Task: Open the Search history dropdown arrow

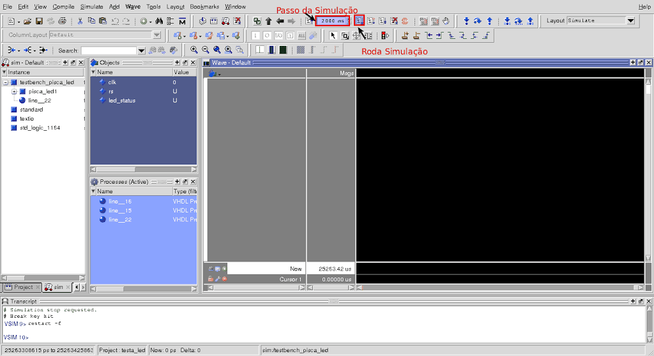Action: pos(141,50)
